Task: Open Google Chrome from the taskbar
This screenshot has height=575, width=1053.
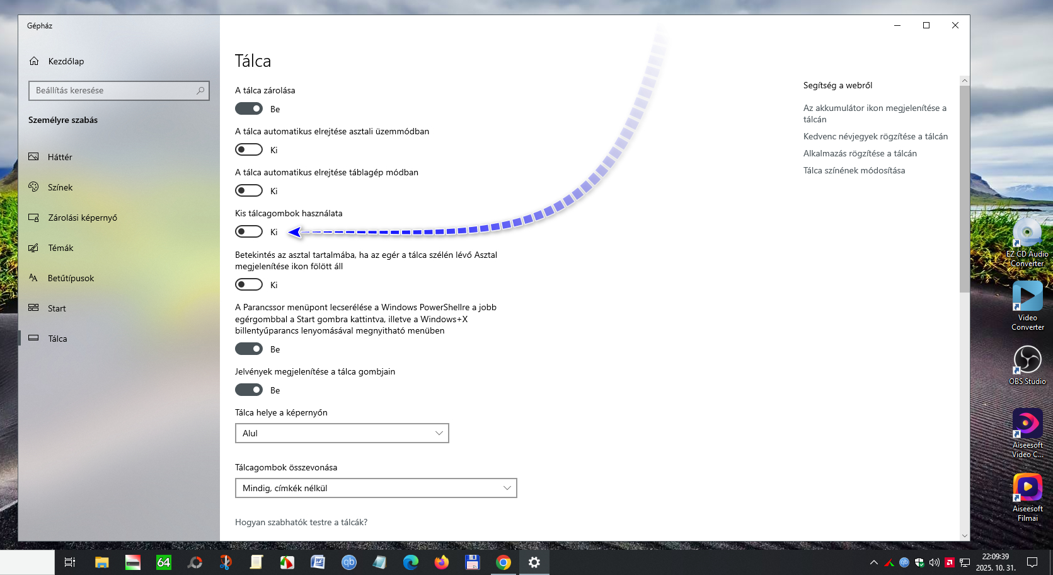Action: pos(503,562)
